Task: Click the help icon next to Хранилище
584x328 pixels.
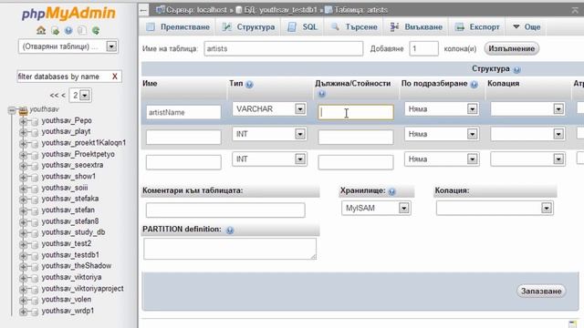Action: tap(391, 191)
